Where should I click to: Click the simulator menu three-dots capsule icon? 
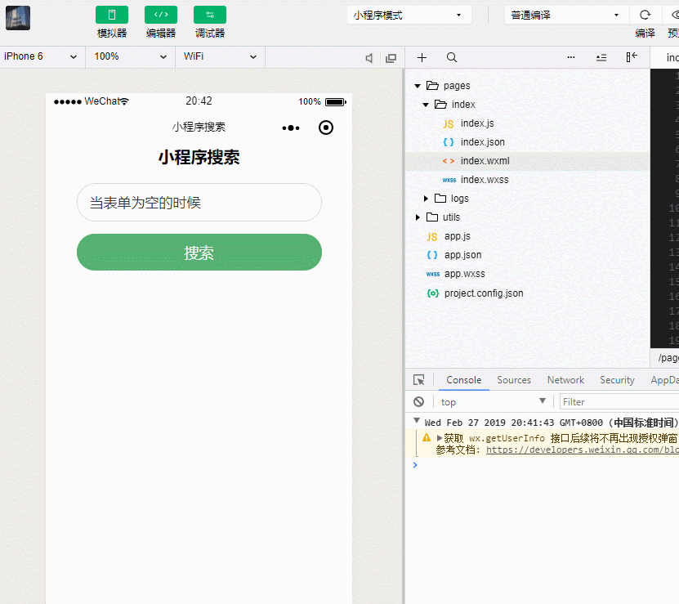[x=291, y=128]
